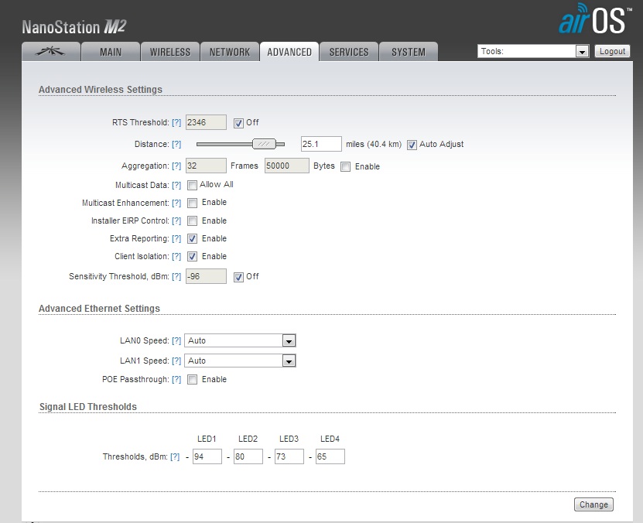This screenshot has width=643, height=523.
Task: Click the Distance slider handle
Action: tap(264, 144)
